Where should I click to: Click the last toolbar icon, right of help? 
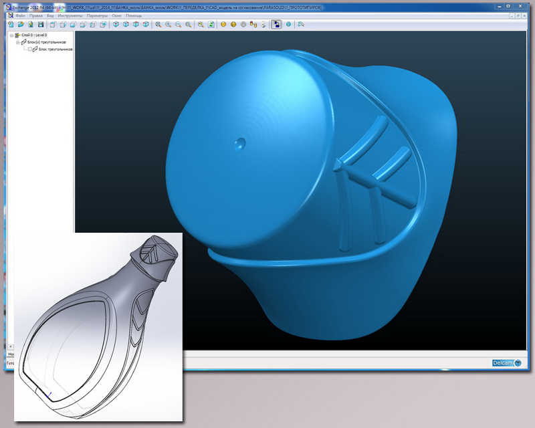(300, 24)
